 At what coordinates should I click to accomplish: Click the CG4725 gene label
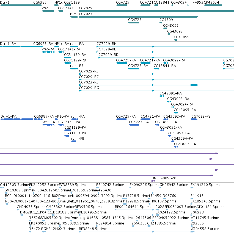pos(123,2)
